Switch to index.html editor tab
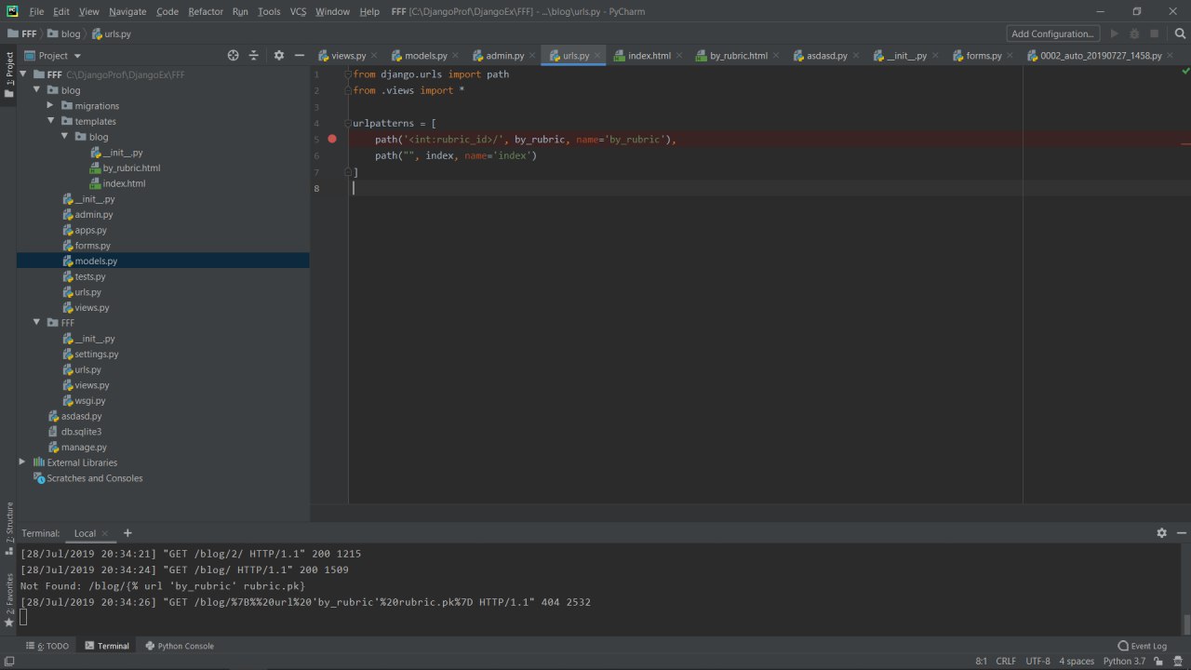The width and height of the screenshot is (1191, 670). 649,56
